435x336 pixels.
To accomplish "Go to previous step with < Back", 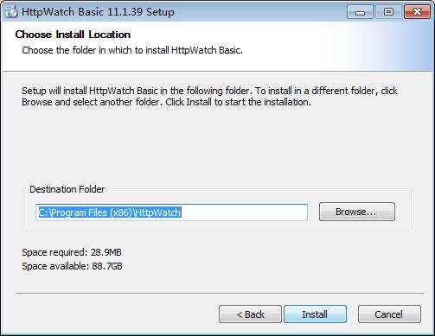I will point(250,314).
